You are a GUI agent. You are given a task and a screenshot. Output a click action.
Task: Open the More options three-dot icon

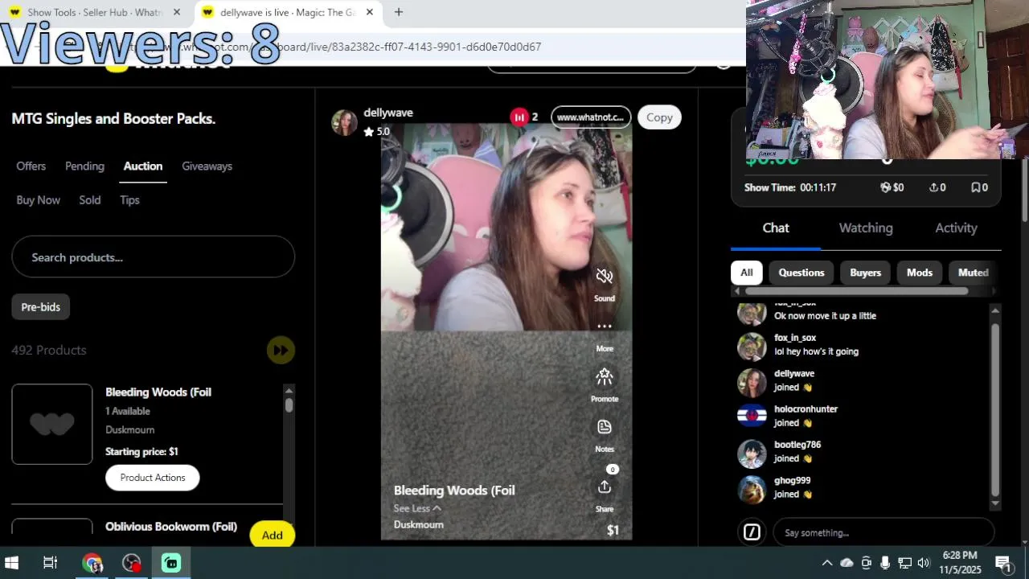(x=605, y=326)
